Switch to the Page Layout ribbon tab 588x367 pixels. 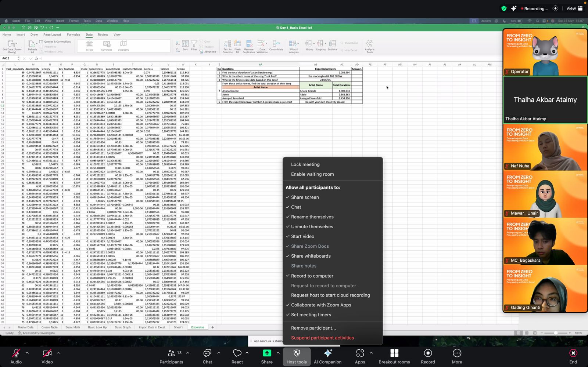pos(52,34)
